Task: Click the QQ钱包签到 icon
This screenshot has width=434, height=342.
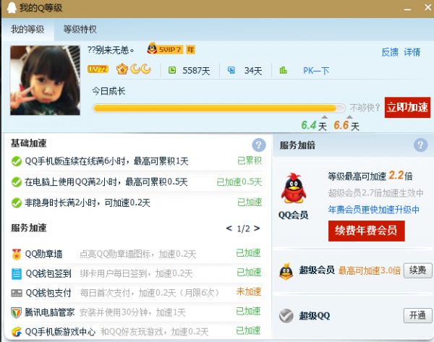Action: point(17,273)
